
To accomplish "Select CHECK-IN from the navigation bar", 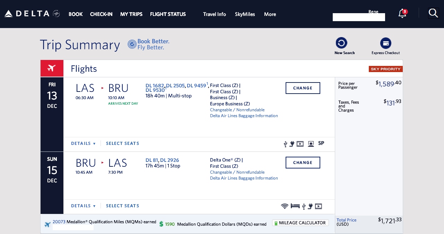I will pyautogui.click(x=101, y=14).
